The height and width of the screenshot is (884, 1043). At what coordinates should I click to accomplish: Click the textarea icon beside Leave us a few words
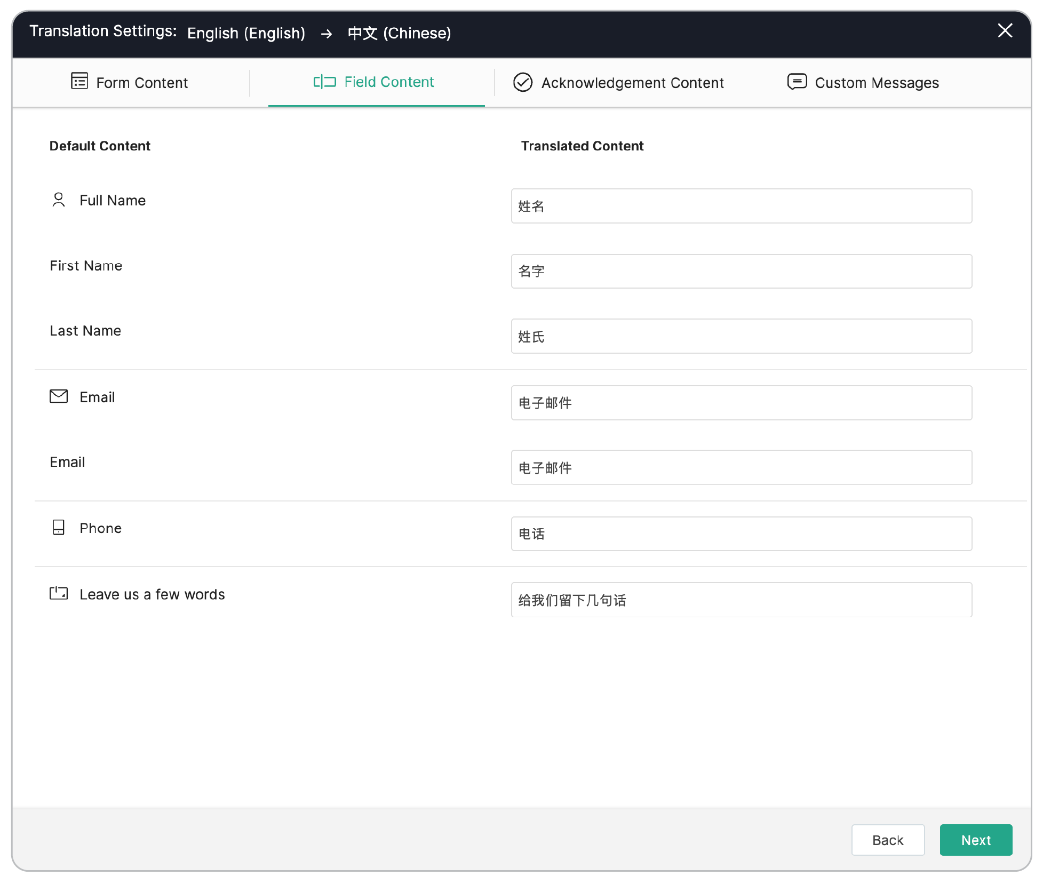[59, 593]
